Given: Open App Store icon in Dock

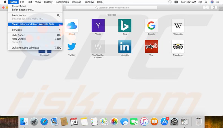Looking at the screenshot, I should [164, 121].
